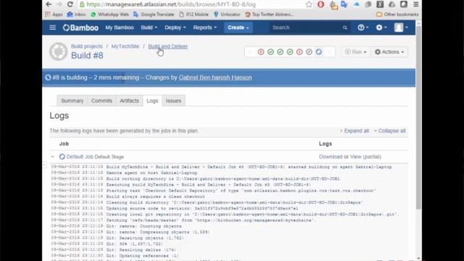Navigate to Build projects breadcrumb
This screenshot has width=464, height=261.
click(x=86, y=46)
